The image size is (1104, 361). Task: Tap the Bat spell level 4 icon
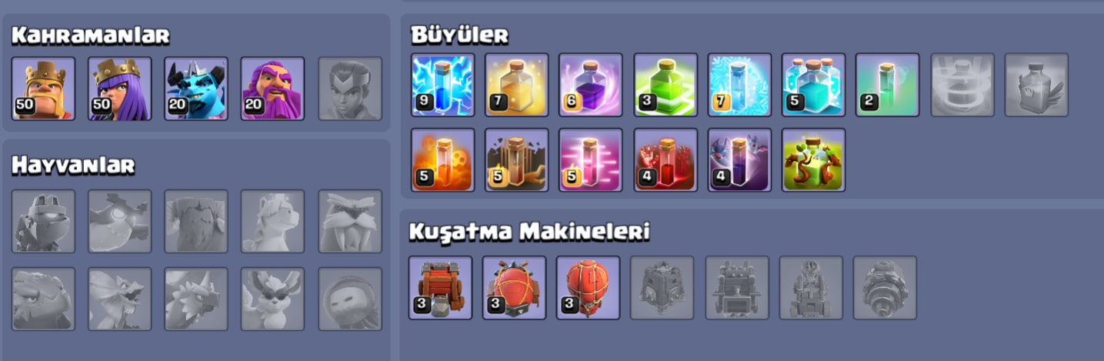739,159
